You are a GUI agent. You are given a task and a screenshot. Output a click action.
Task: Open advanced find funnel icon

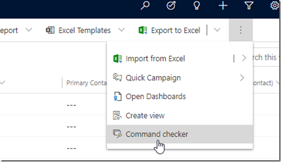[249, 5]
